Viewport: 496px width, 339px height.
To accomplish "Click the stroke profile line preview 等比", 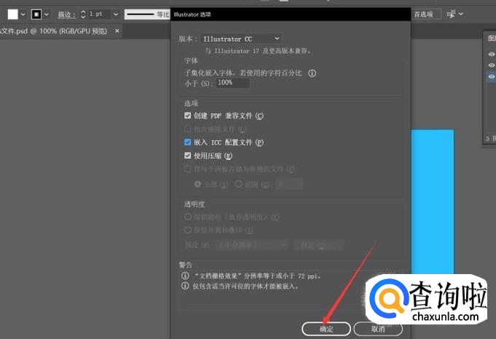I will tap(147, 15).
